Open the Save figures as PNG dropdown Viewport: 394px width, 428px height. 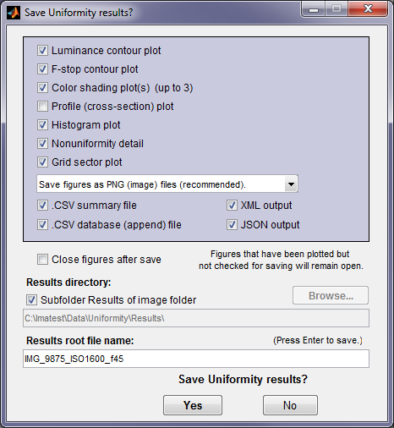167,184
